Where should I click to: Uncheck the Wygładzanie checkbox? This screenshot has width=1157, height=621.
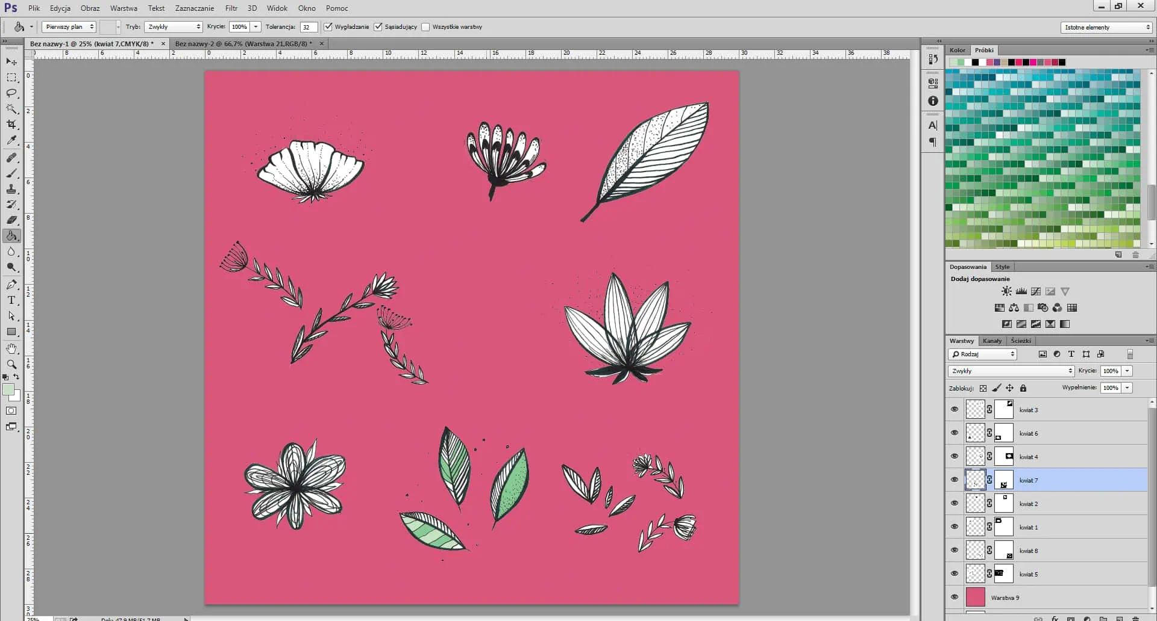(328, 27)
